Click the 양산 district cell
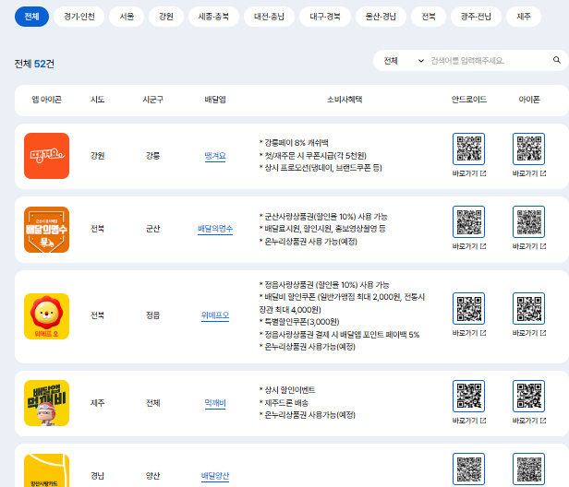 (x=152, y=476)
